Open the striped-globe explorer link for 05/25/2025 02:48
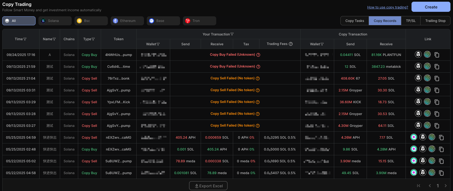The height and width of the screenshot is (191, 453). pos(432,149)
